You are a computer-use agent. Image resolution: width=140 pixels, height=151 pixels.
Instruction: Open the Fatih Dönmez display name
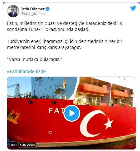tap(33, 9)
